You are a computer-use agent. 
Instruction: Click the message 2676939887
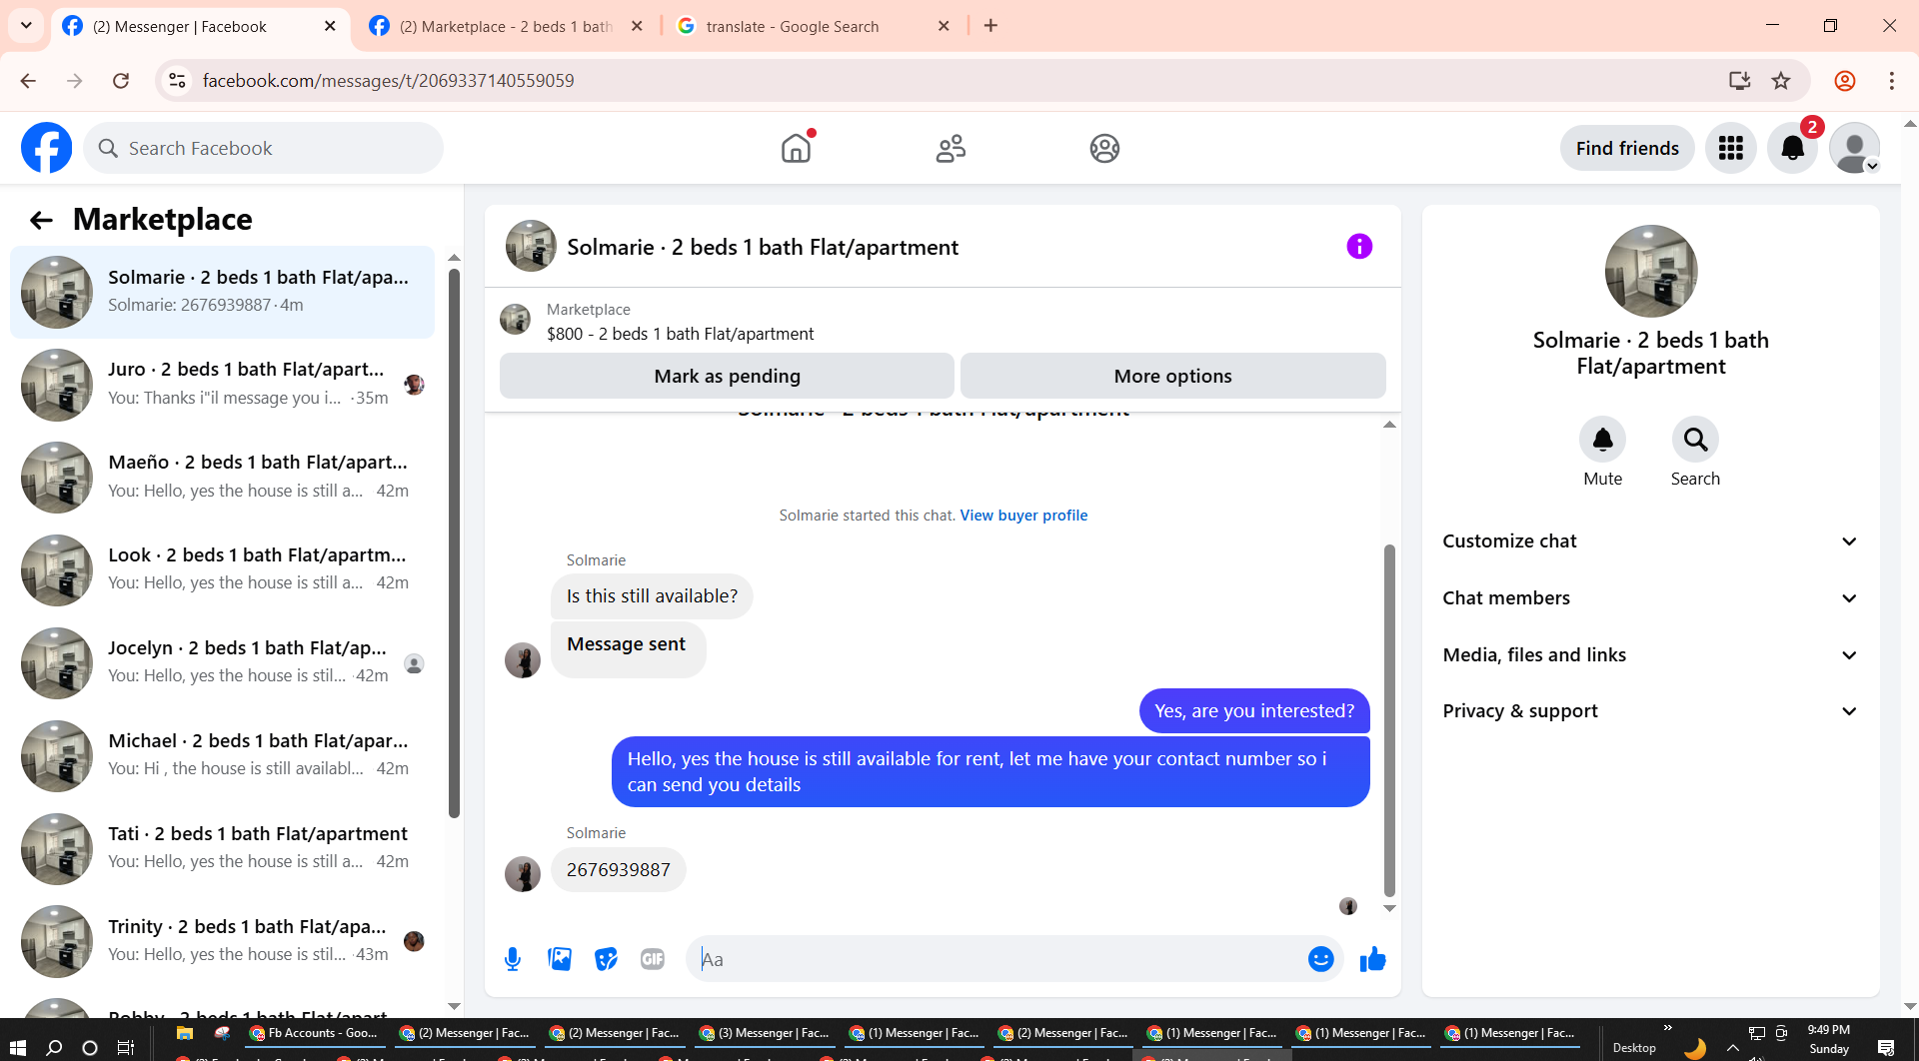coord(618,870)
